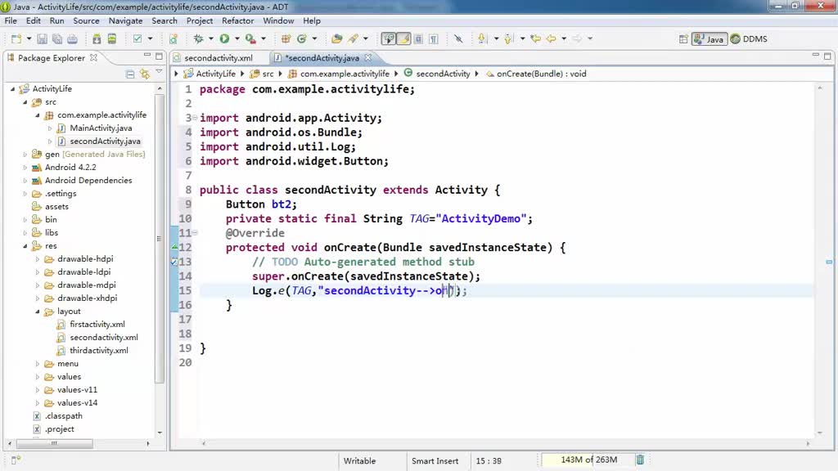The height and width of the screenshot is (471, 838).
Task: Click the heap memory status bar
Action: coord(586,460)
